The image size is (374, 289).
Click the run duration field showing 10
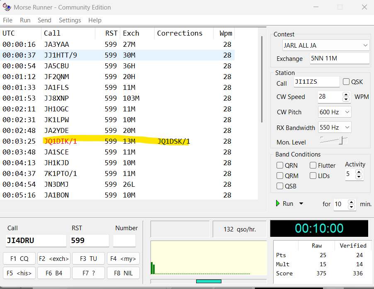pos(340,204)
